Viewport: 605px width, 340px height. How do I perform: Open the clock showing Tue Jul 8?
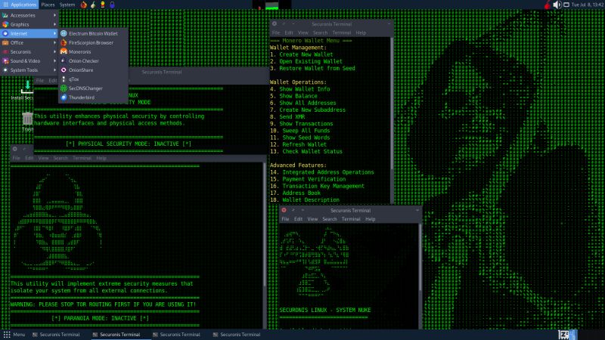pyautogui.click(x=588, y=5)
